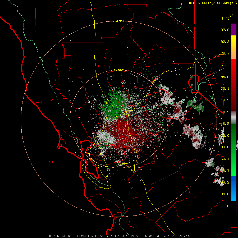Viewport: 238px width, 238px height.
Task: Click the 50 NMI range ring label
Action: (x=119, y=70)
